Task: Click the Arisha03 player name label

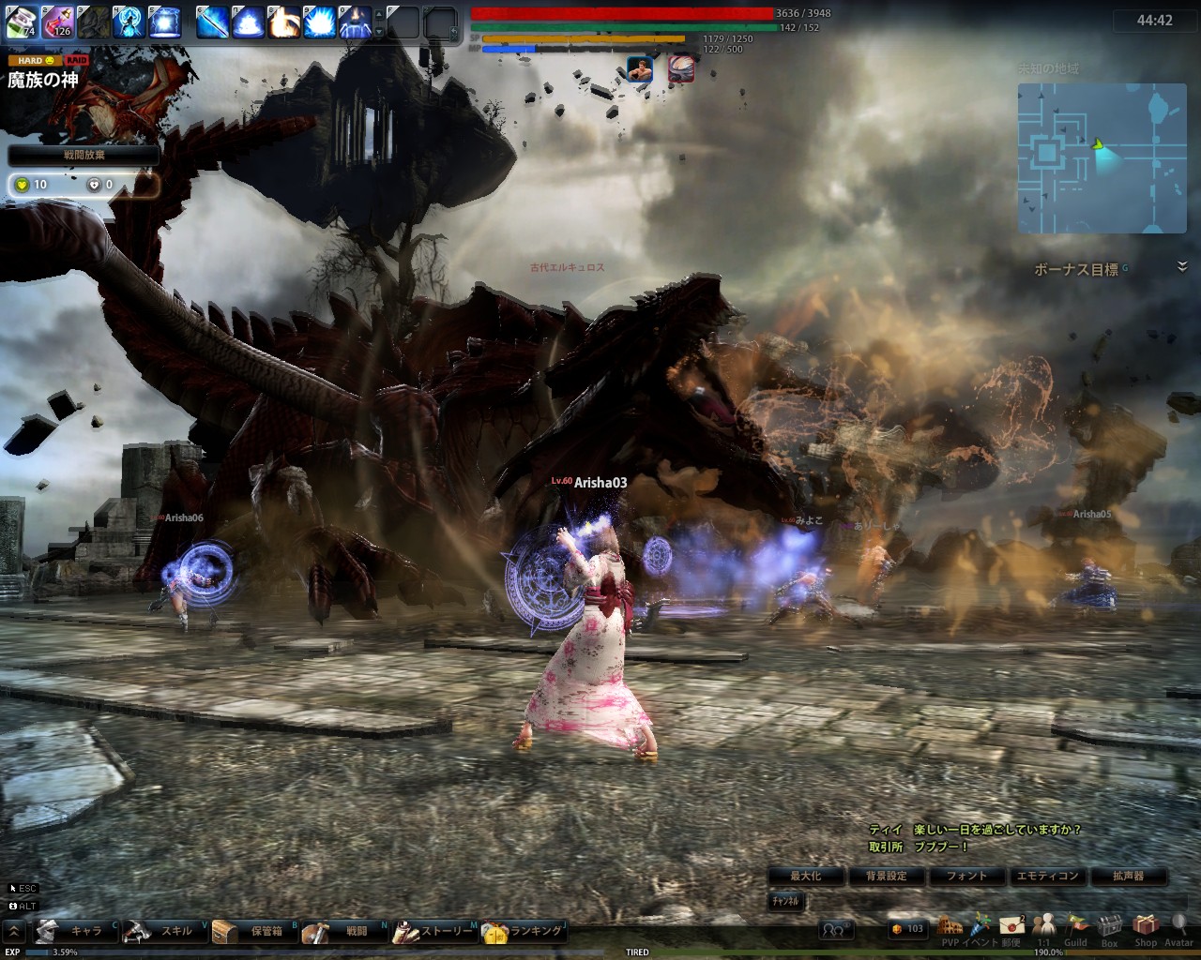Action: 600,483
